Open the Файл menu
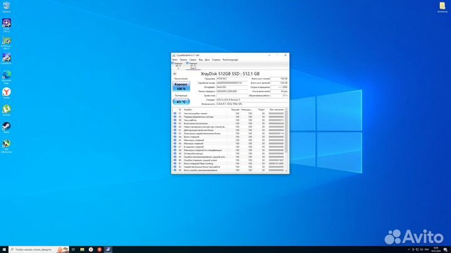The width and height of the screenshot is (451, 253). tap(175, 60)
